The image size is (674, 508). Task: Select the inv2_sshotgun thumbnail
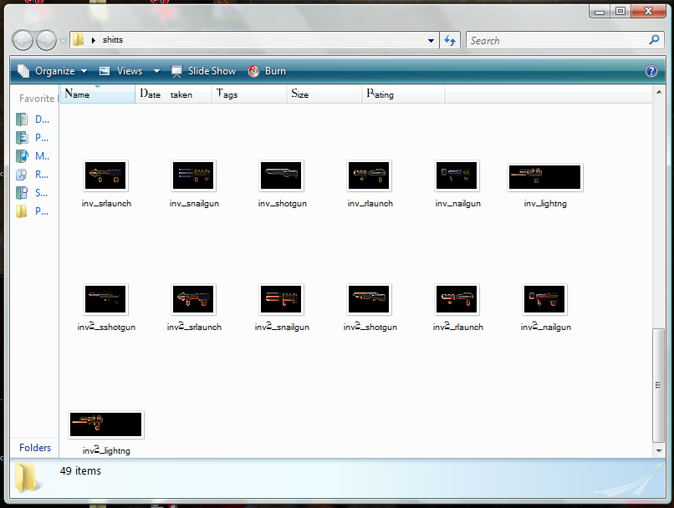(105, 300)
